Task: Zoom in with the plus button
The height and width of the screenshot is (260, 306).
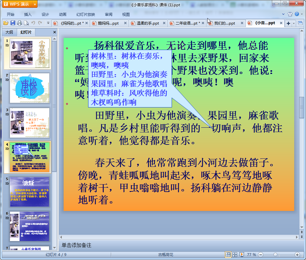Action: tap(297, 254)
